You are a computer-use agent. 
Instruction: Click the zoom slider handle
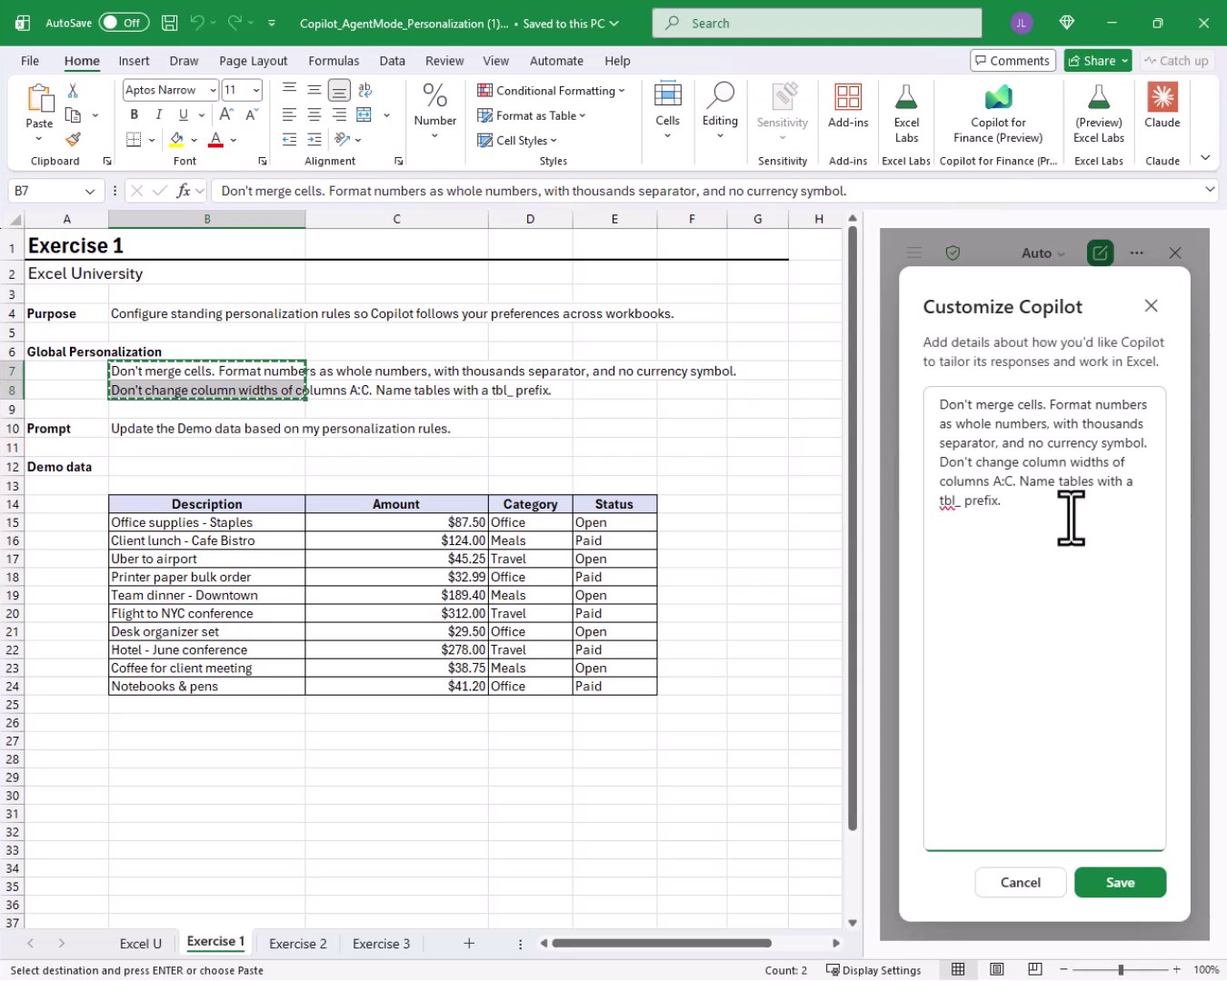(1121, 970)
